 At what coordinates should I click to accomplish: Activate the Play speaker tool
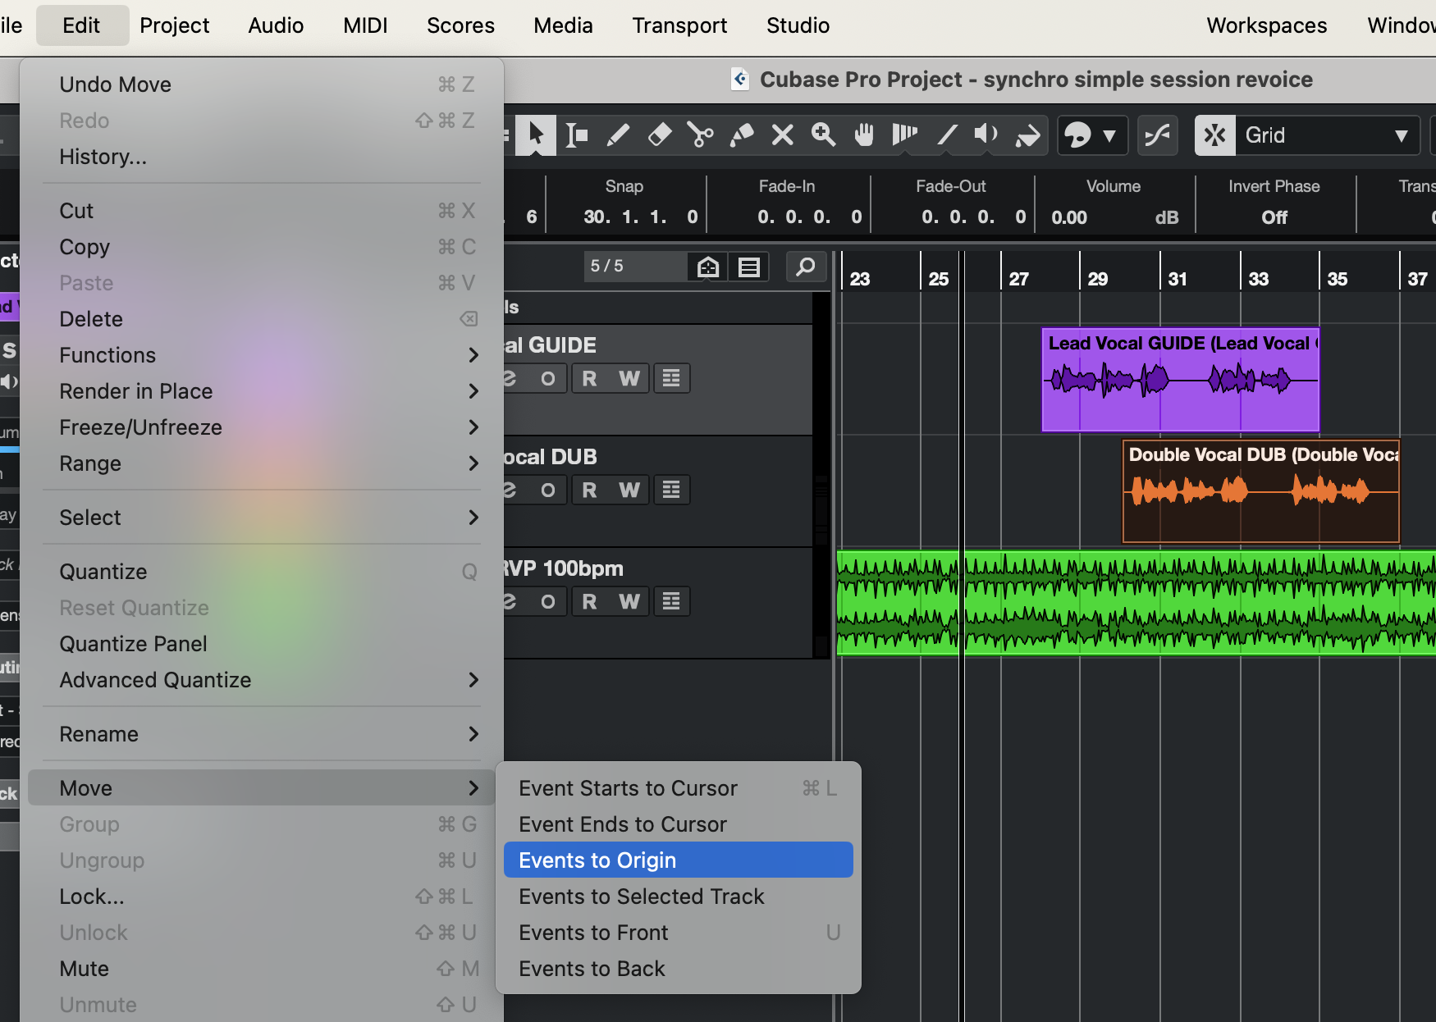coord(986,135)
